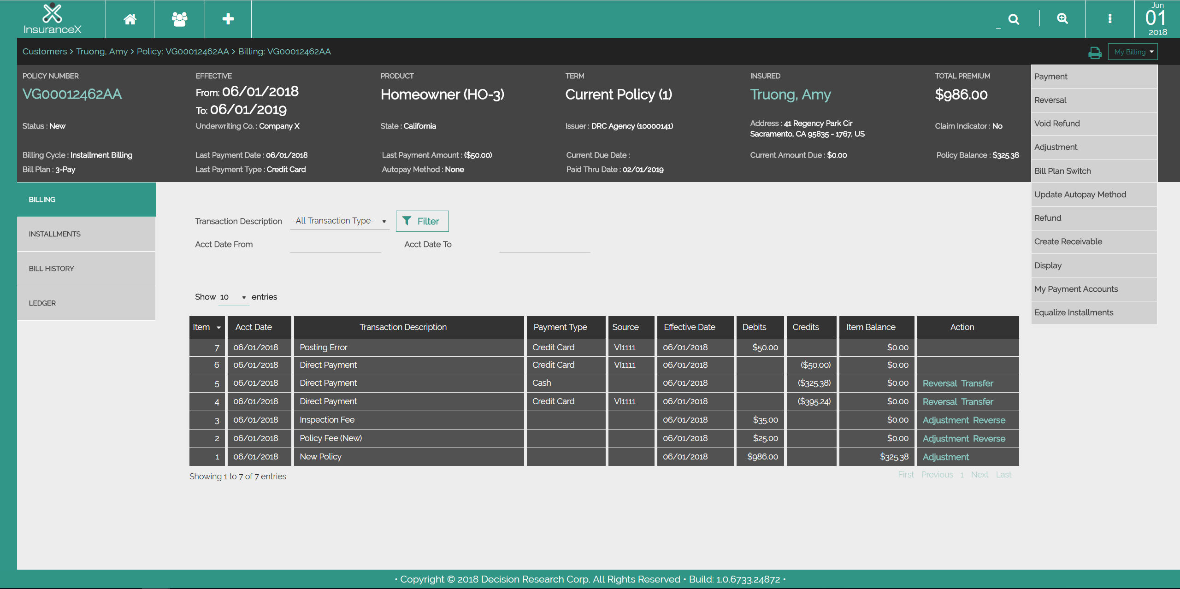The image size is (1180, 589).
Task: Click the zoom-in magnifier icon
Action: [1062, 19]
